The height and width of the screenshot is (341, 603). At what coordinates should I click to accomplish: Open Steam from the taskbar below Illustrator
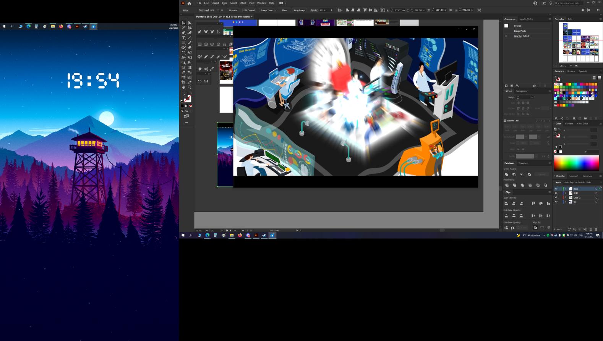pos(264,235)
